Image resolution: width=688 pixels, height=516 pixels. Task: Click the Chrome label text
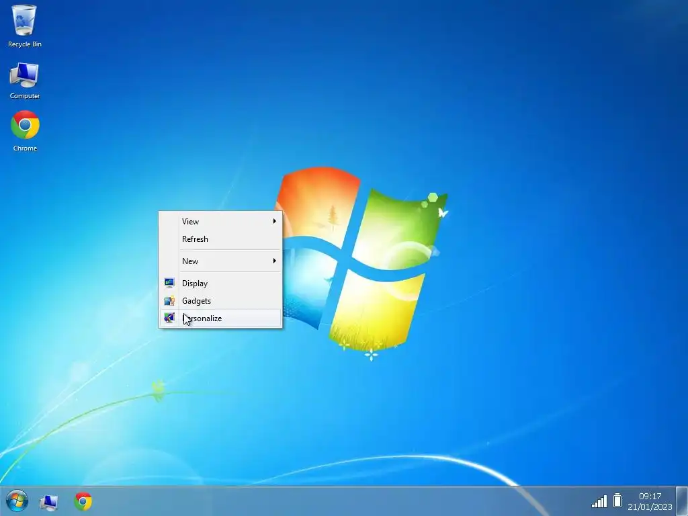point(25,148)
